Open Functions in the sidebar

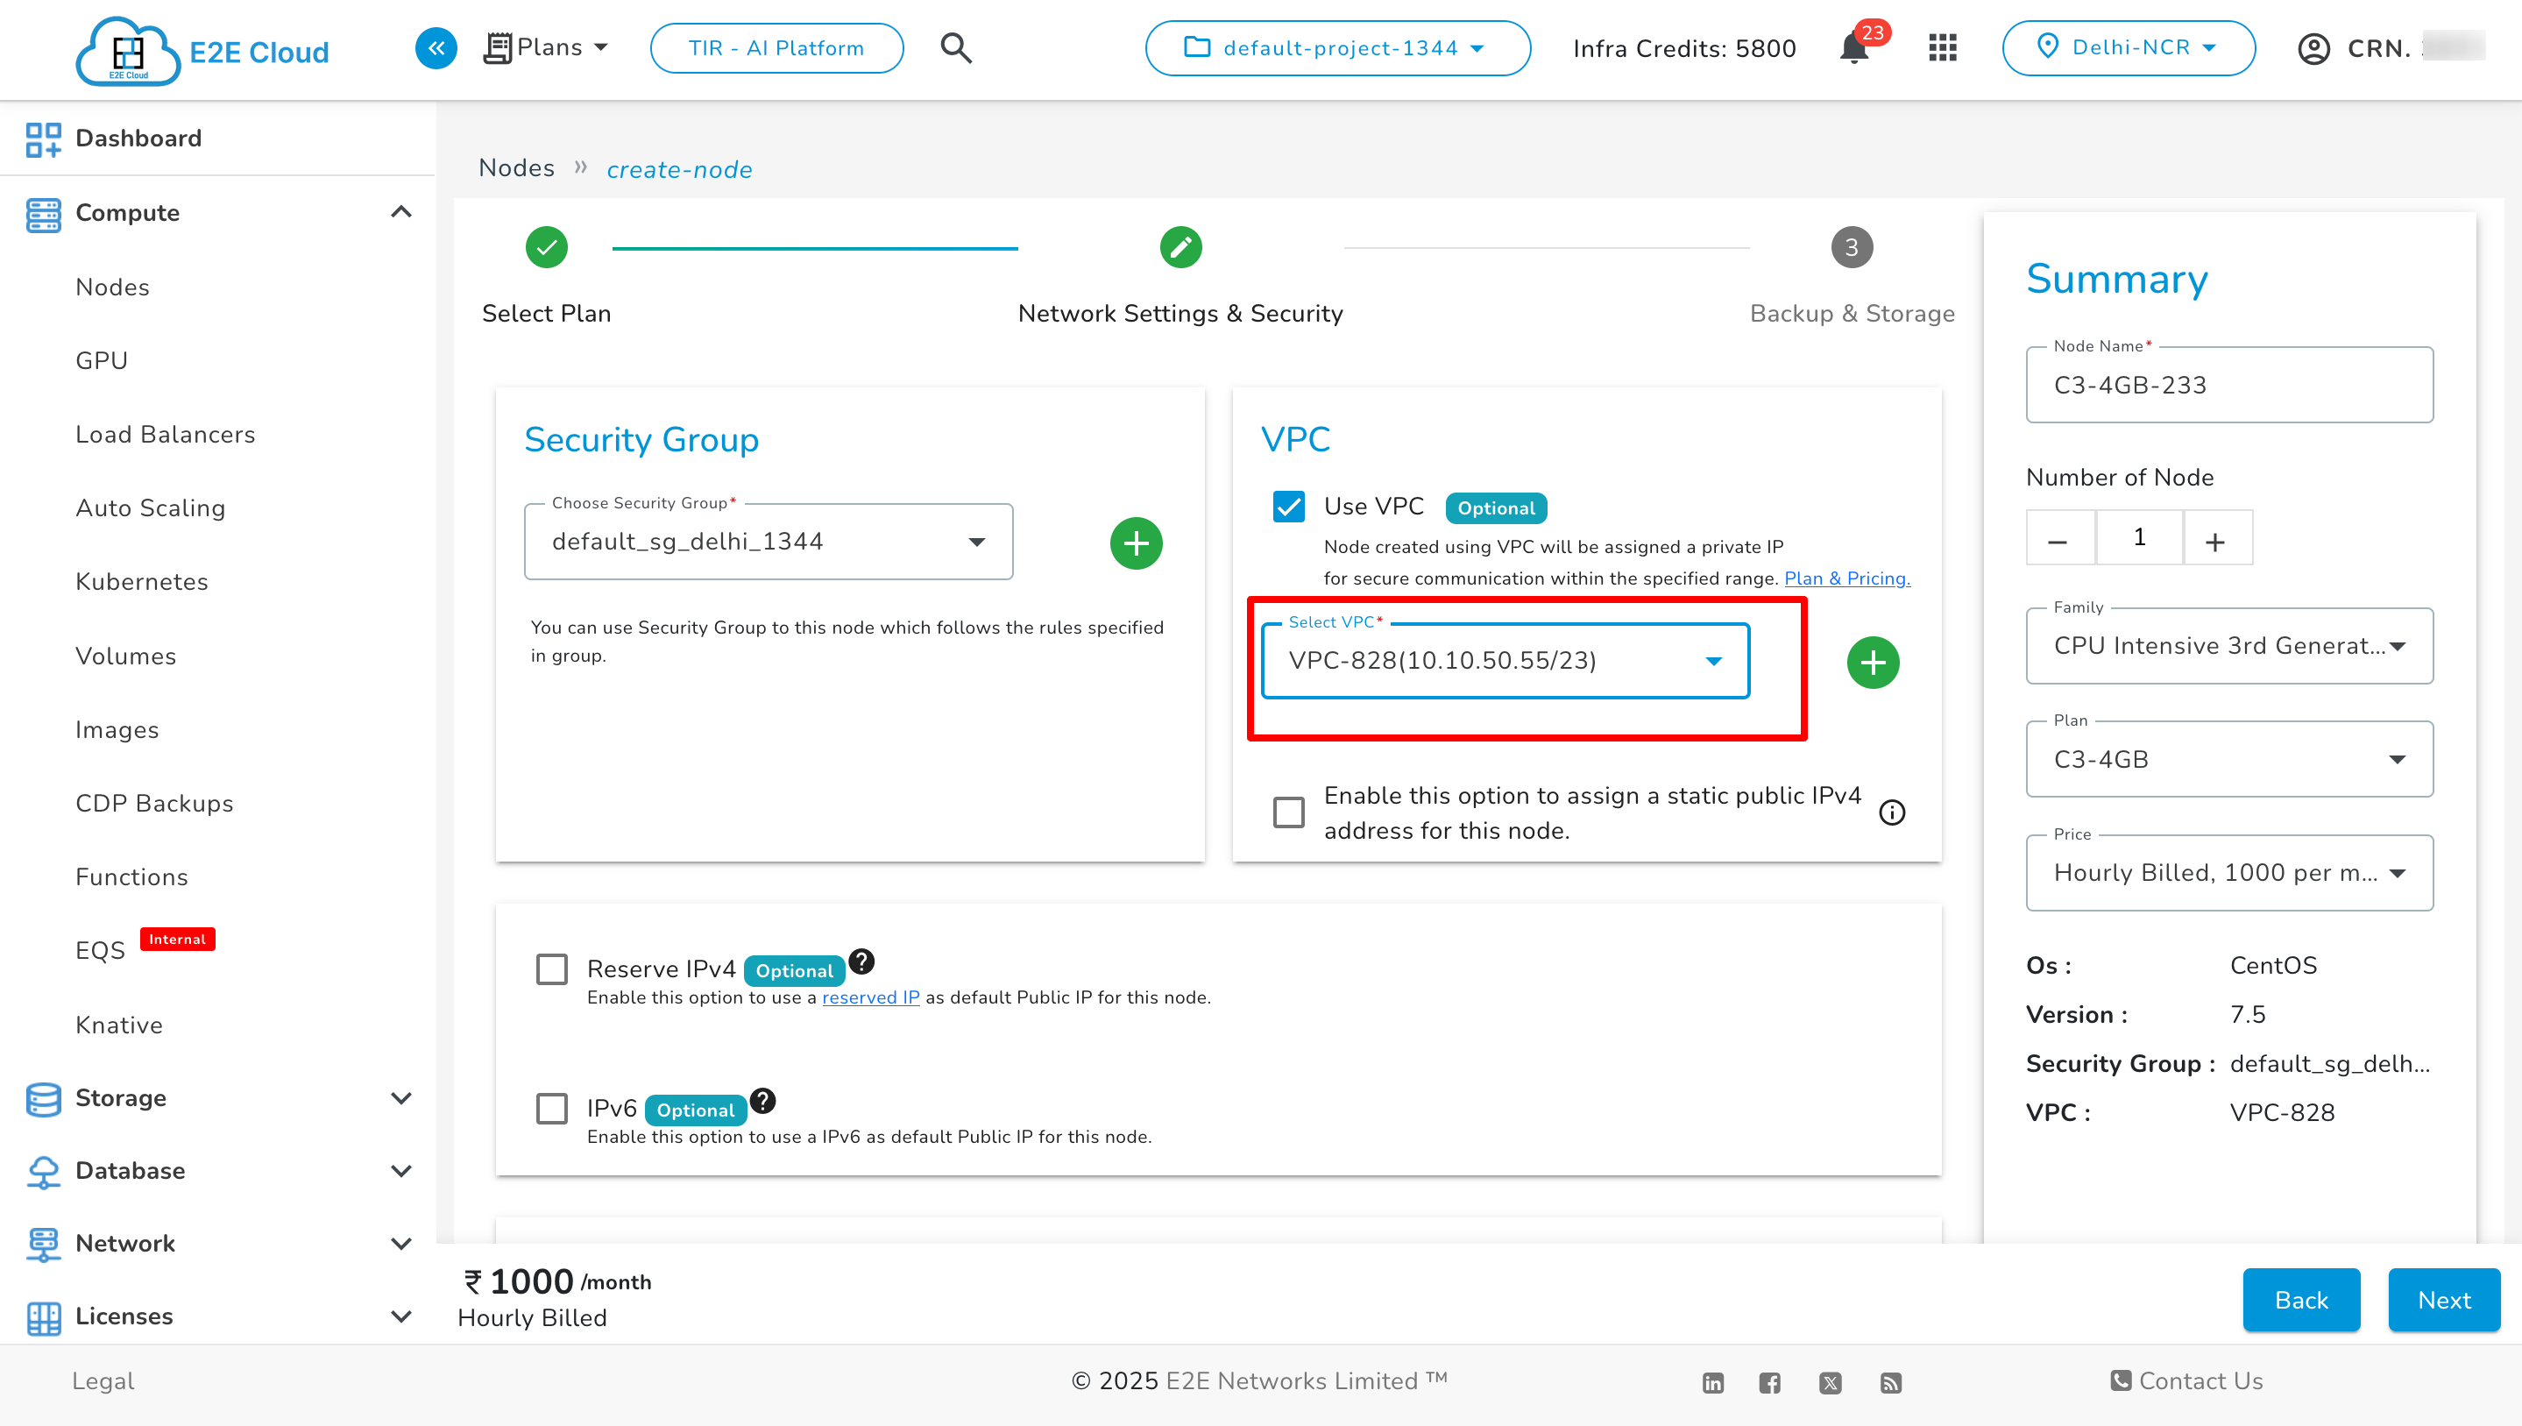[132, 877]
